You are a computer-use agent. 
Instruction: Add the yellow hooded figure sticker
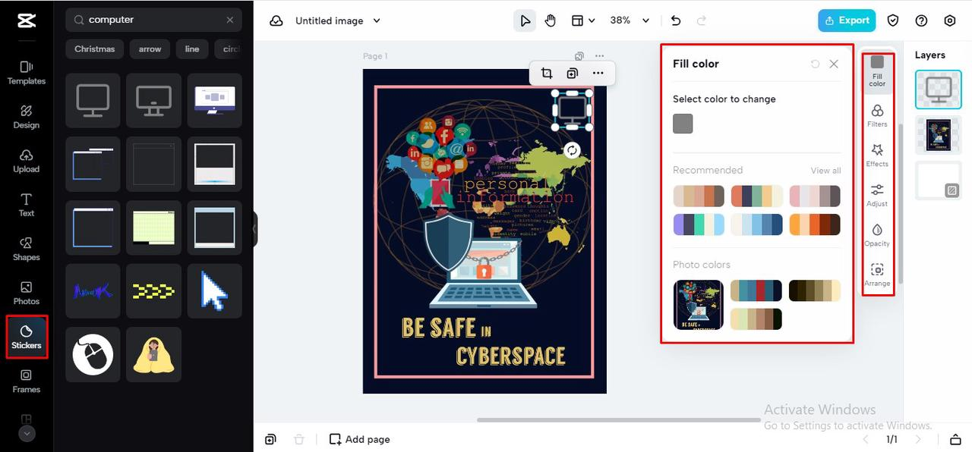[x=153, y=354]
